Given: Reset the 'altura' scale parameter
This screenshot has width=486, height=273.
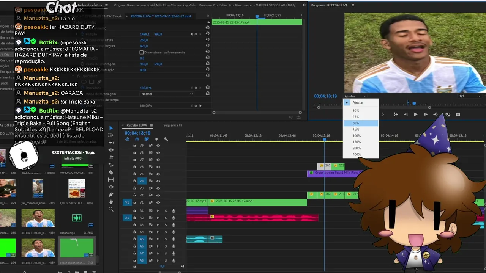Looking at the screenshot, I should coord(207,40).
